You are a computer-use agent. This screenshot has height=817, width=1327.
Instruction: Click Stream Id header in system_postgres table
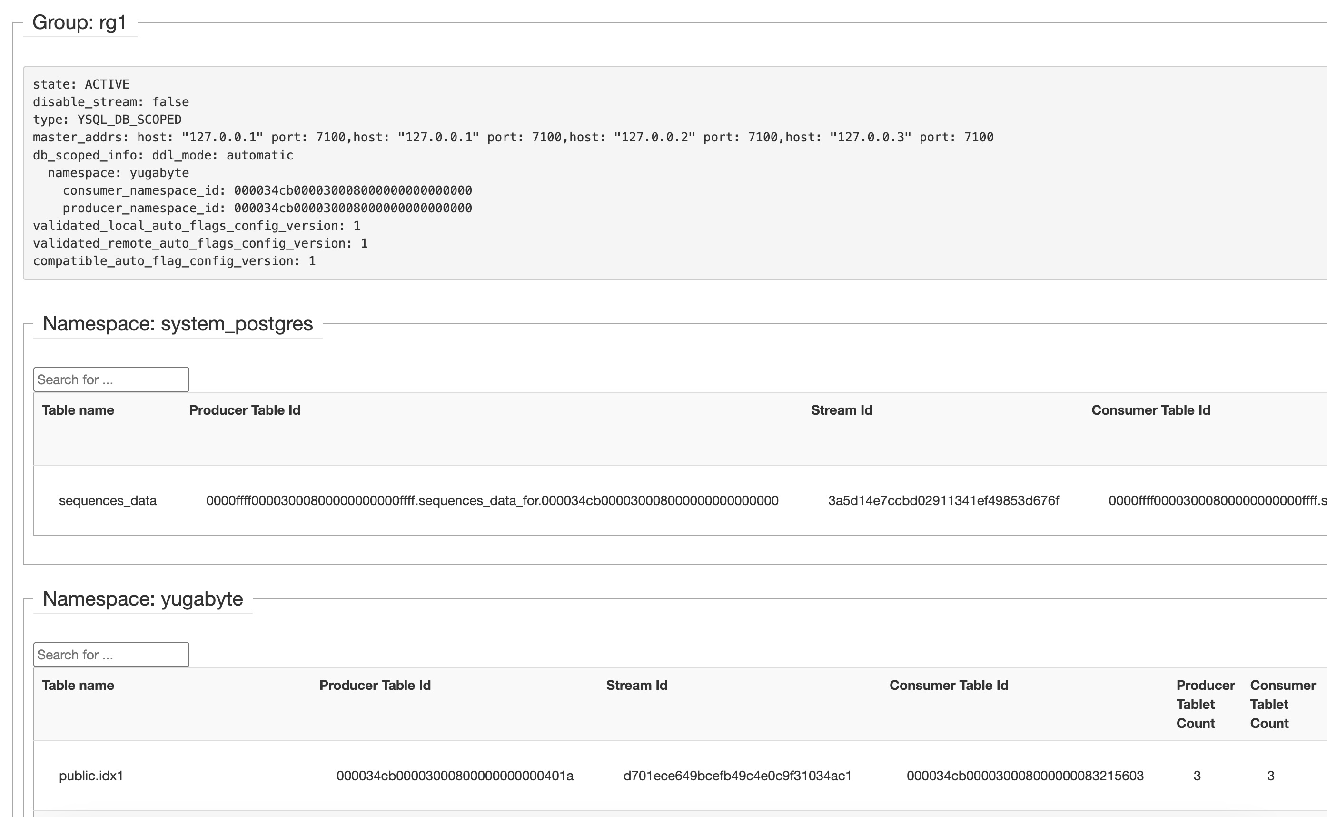(841, 410)
